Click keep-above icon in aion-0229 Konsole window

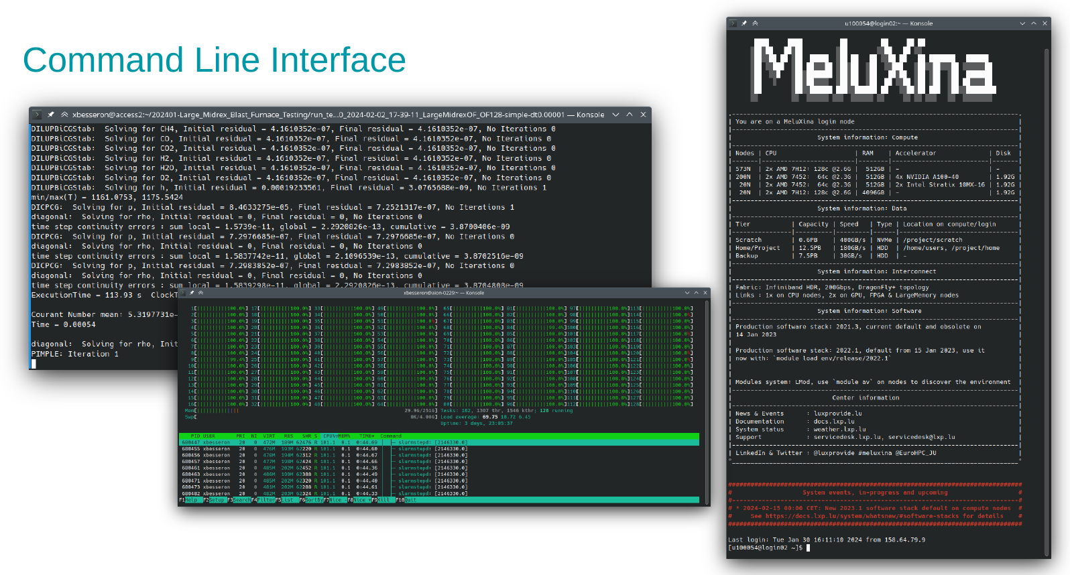tap(200, 293)
